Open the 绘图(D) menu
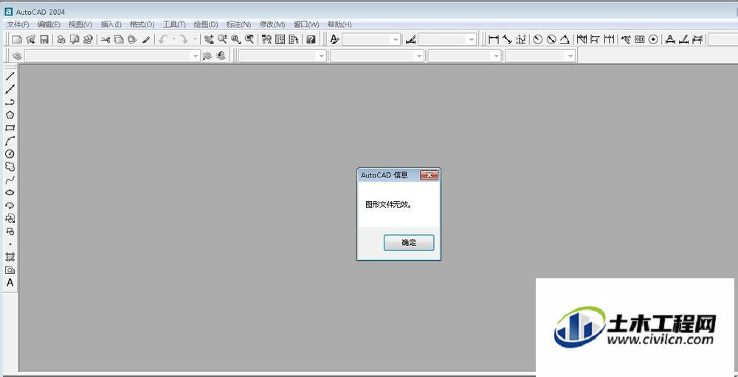This screenshot has width=738, height=377. [206, 24]
